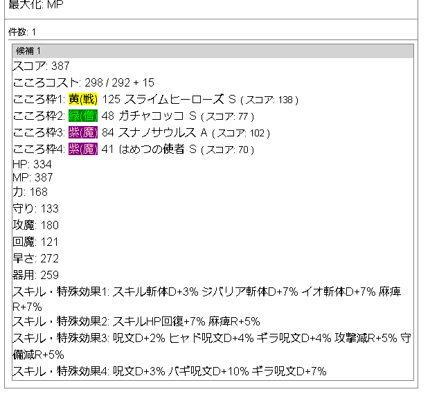Screen dimensions: 430x394
Task: Click the 攻魔: 180 stat
Action: coord(35,225)
